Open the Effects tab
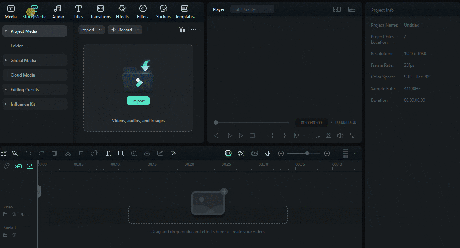Image resolution: width=460 pixels, height=248 pixels. pyautogui.click(x=122, y=12)
